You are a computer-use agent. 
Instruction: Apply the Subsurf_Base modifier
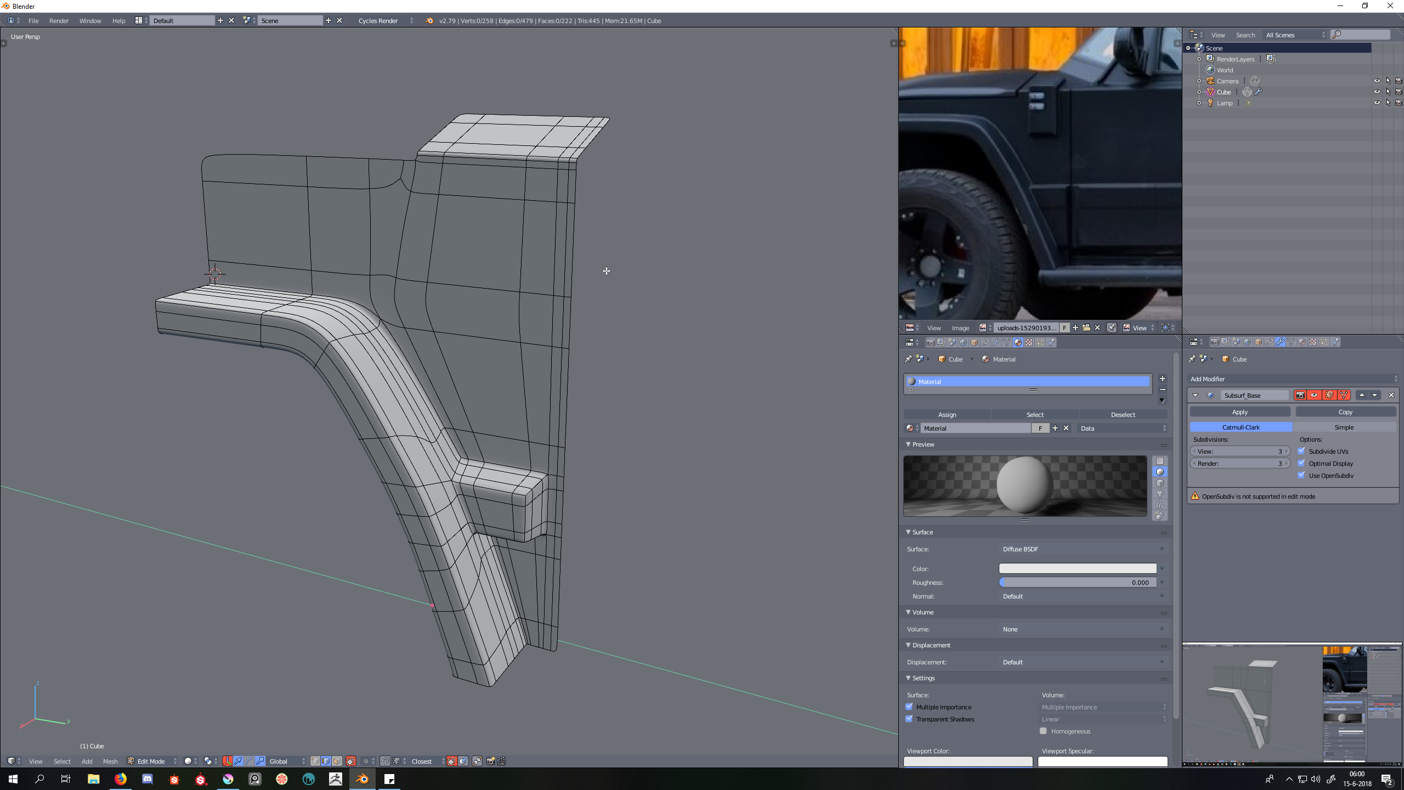(x=1239, y=412)
